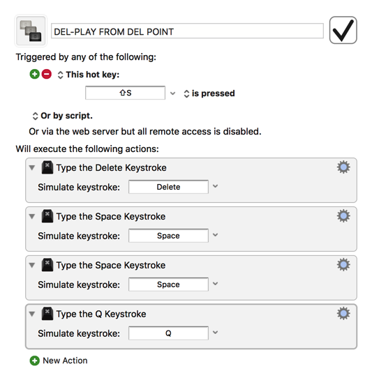Open gear menu for Q Keystroke action
Screen dimensions: 372x380
pyautogui.click(x=343, y=314)
